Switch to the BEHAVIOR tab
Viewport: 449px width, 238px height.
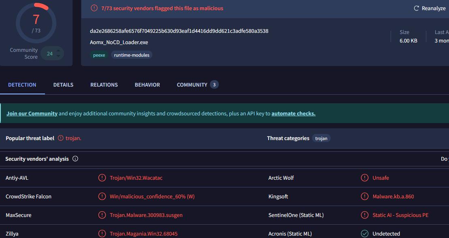point(147,85)
